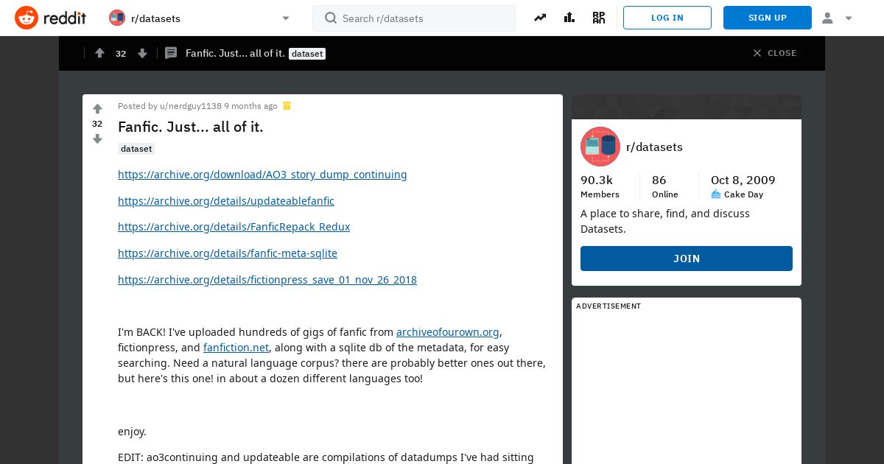Click the dataset flair in the header bar
Viewport: 884px width, 464px height.
tap(307, 54)
